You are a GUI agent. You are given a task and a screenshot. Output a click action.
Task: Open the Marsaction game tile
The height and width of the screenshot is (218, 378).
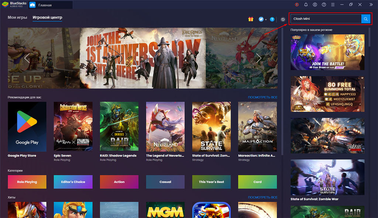point(257,127)
